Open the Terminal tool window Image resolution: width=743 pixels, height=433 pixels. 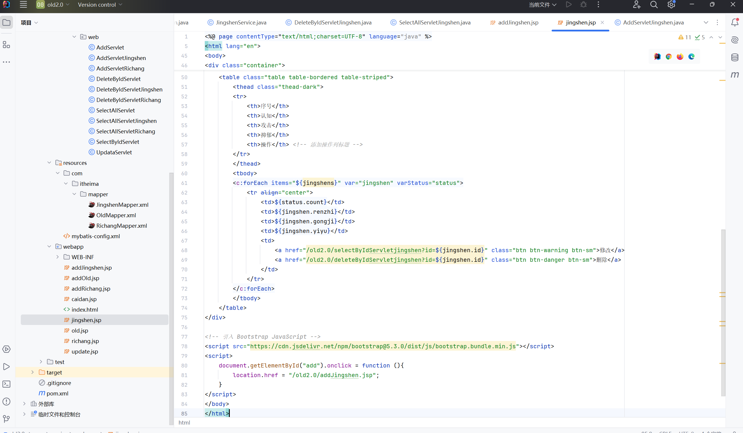pos(6,384)
